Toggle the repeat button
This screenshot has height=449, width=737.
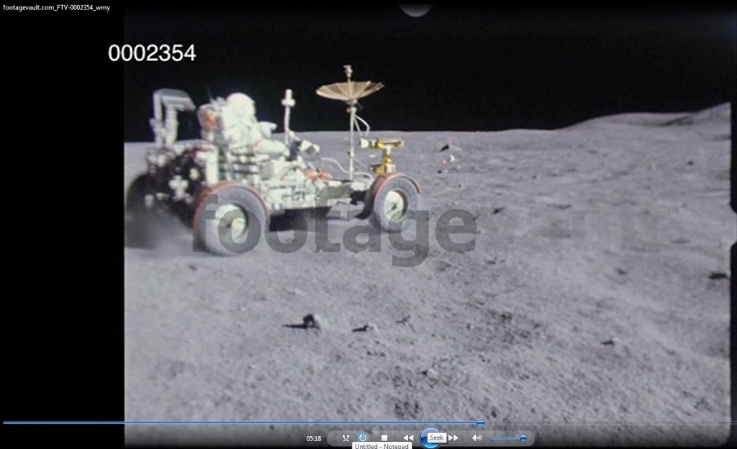pos(363,437)
